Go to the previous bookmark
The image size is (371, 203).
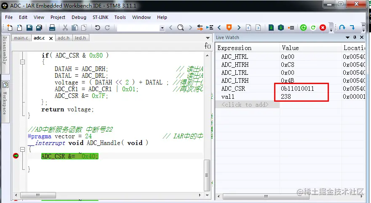[219, 28]
